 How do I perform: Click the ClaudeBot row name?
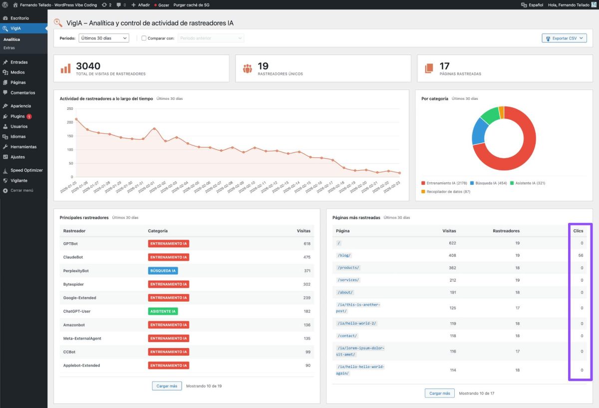click(x=73, y=257)
